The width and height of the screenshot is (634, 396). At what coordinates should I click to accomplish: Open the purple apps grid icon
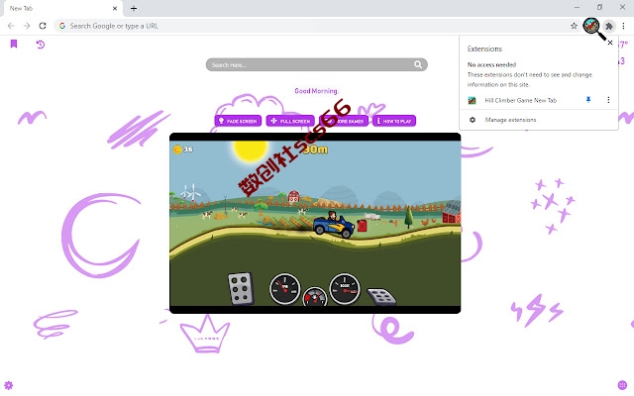click(x=622, y=385)
